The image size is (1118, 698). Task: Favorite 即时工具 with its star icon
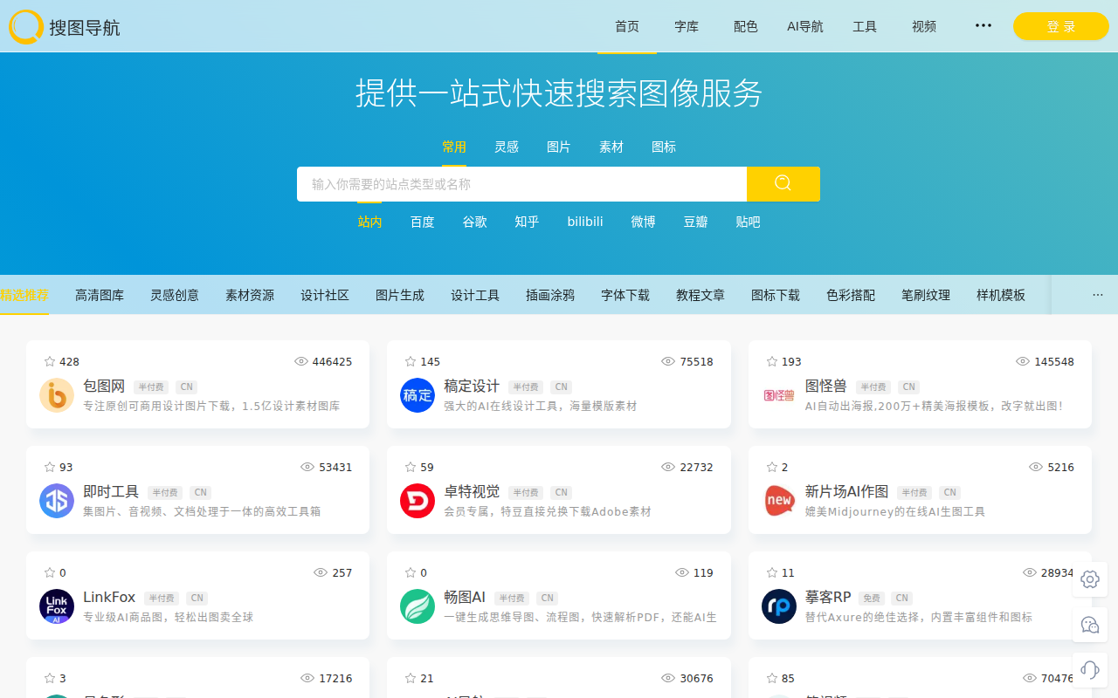pos(50,467)
